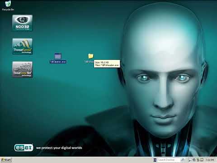Click the first tray icon after search magnifier
217x163 pixels.
[x=190, y=160]
